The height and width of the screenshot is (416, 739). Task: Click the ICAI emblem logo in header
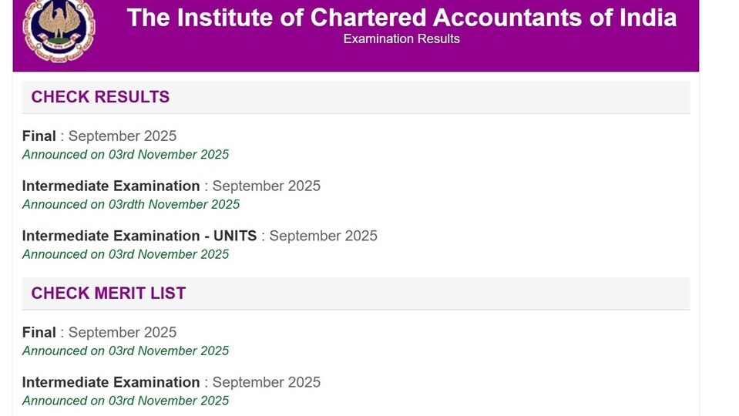coord(59,31)
